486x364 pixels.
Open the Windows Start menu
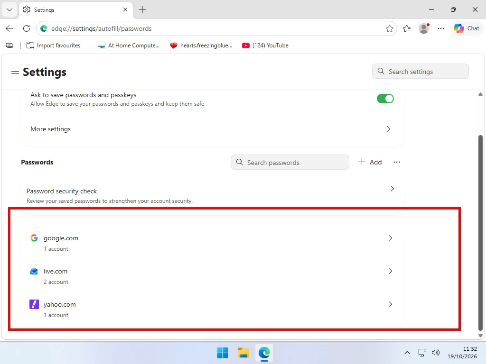coord(222,353)
